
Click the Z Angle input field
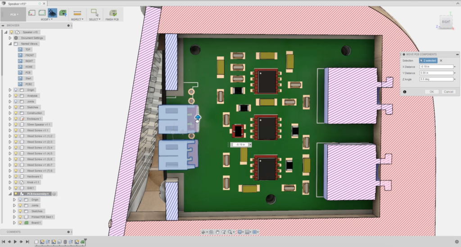[436, 79]
